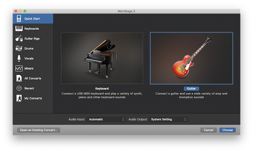Screen dimensions: 253x152
Task: Click the Vocals microphone icon
Action: pyautogui.click(x=19, y=58)
